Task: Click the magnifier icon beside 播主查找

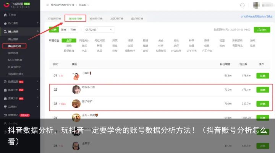Action: point(5,32)
